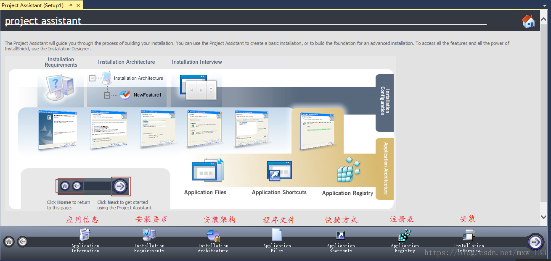Click the Next arrow in diagram
Image resolution: width=551 pixels, height=261 pixels.
[121, 186]
